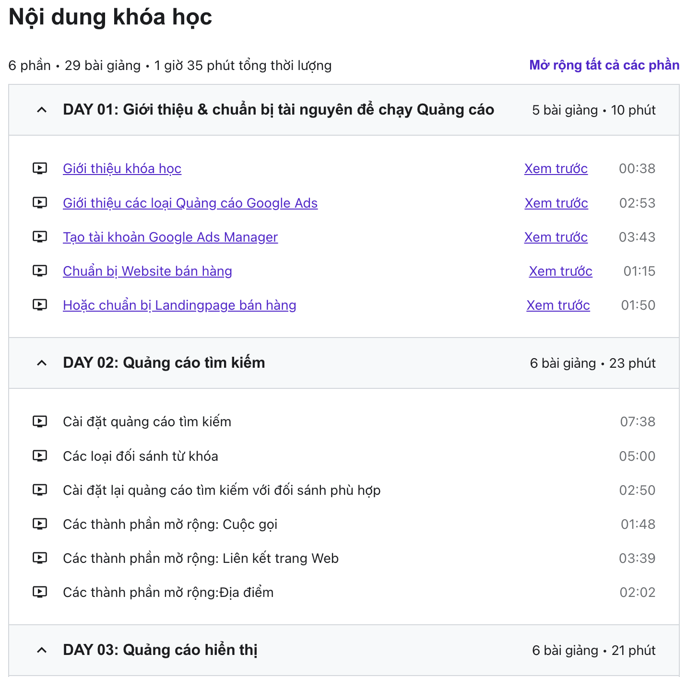Select Các thành phần mở rộng:Địa điểm
This screenshot has width=687, height=677.
(168, 593)
